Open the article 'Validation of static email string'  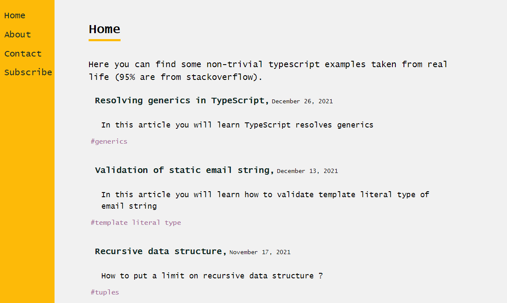tap(183, 170)
